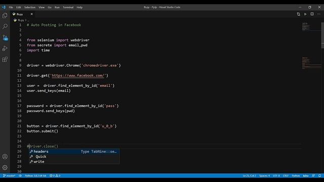Click the feedback icon in status bar

313,175
